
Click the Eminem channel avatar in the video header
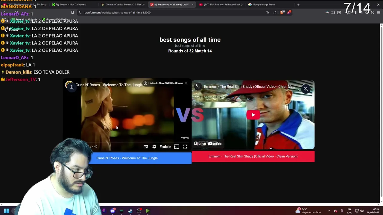[x=197, y=87]
